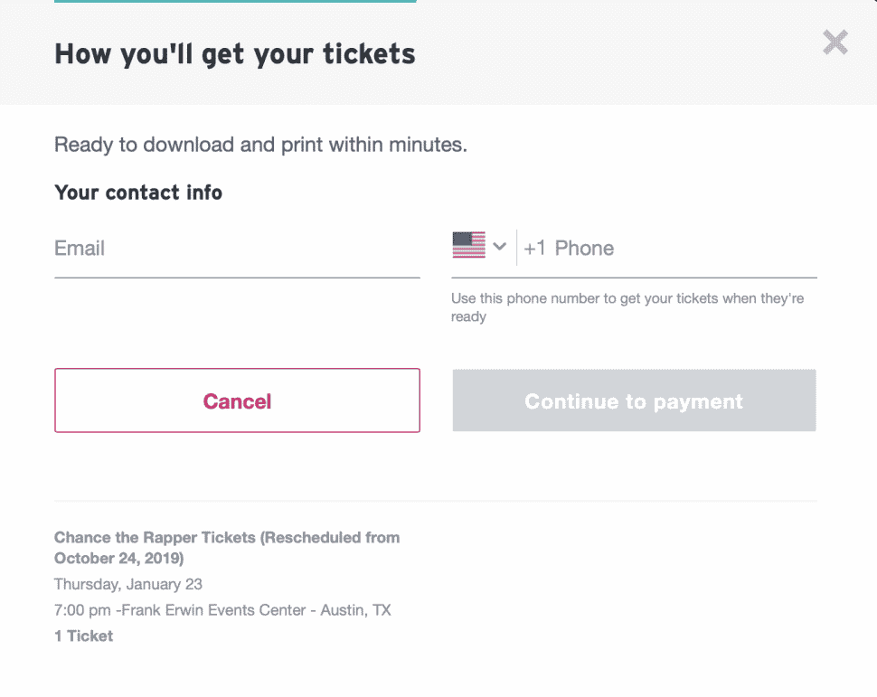Click the 1 Ticket quantity label
The image size is (877, 697).
(x=83, y=636)
